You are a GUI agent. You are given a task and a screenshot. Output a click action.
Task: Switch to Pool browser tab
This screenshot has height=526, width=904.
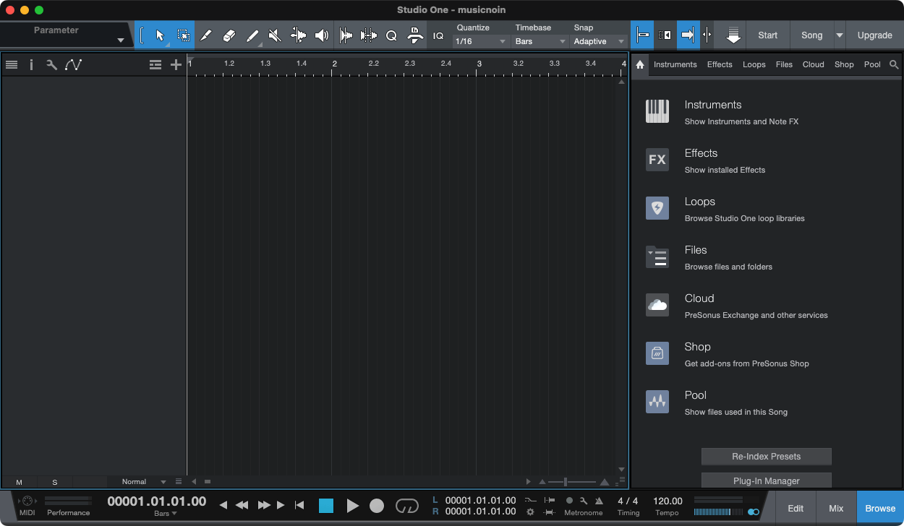click(873, 64)
